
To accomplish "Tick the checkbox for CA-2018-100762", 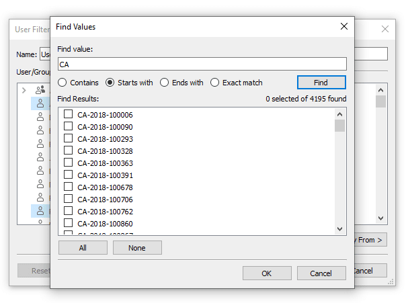I will coord(68,211).
